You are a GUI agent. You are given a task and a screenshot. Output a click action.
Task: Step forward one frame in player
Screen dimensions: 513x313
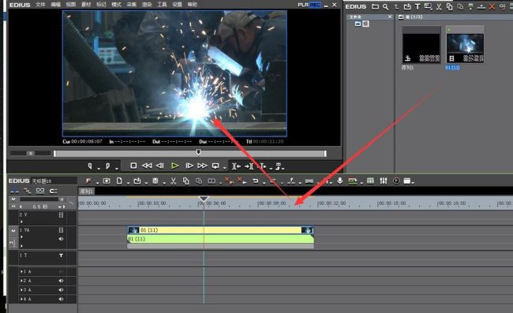click(189, 166)
